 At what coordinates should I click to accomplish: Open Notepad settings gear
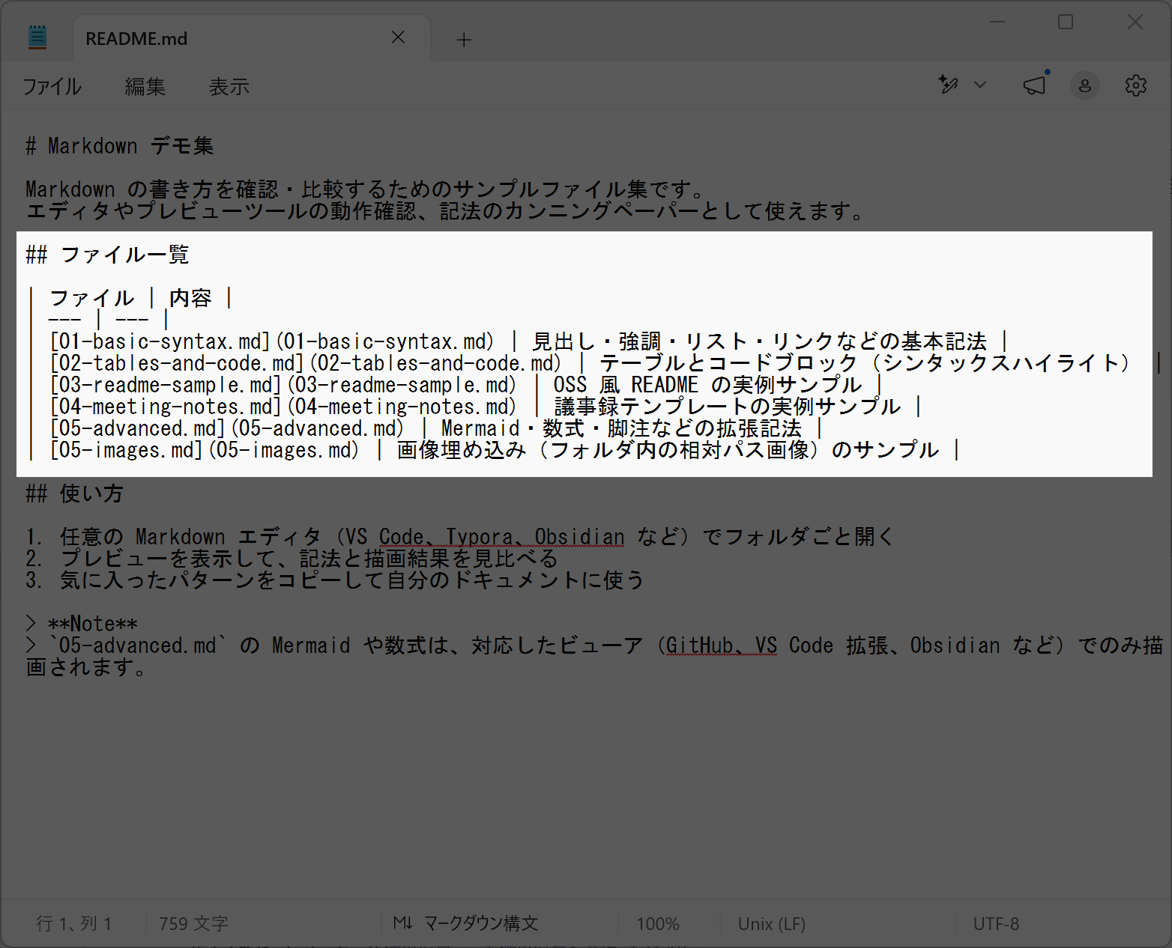[x=1136, y=85]
